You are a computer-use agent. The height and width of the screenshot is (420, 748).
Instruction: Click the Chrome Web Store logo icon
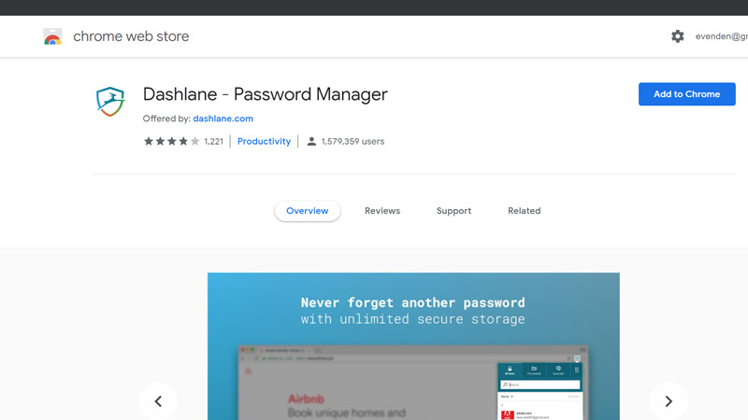pyautogui.click(x=52, y=36)
